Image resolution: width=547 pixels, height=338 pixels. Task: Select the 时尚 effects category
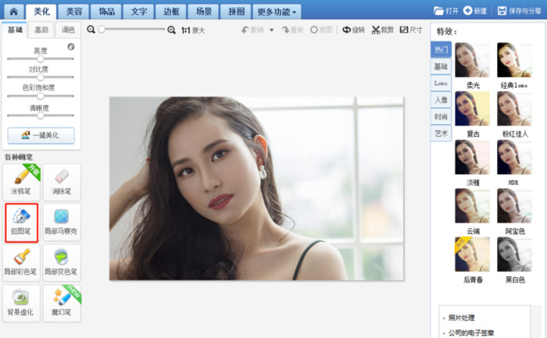coord(441,116)
